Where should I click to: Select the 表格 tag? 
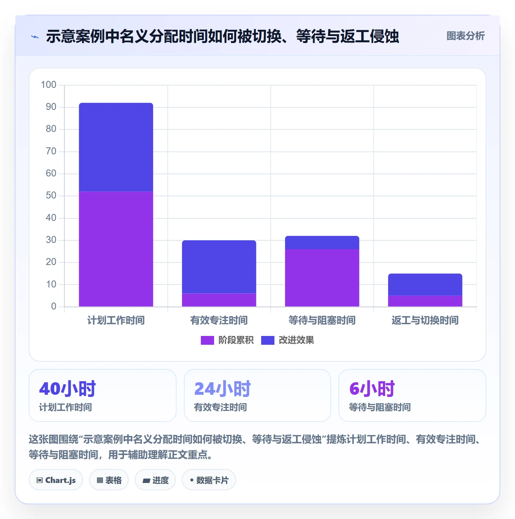pos(109,480)
